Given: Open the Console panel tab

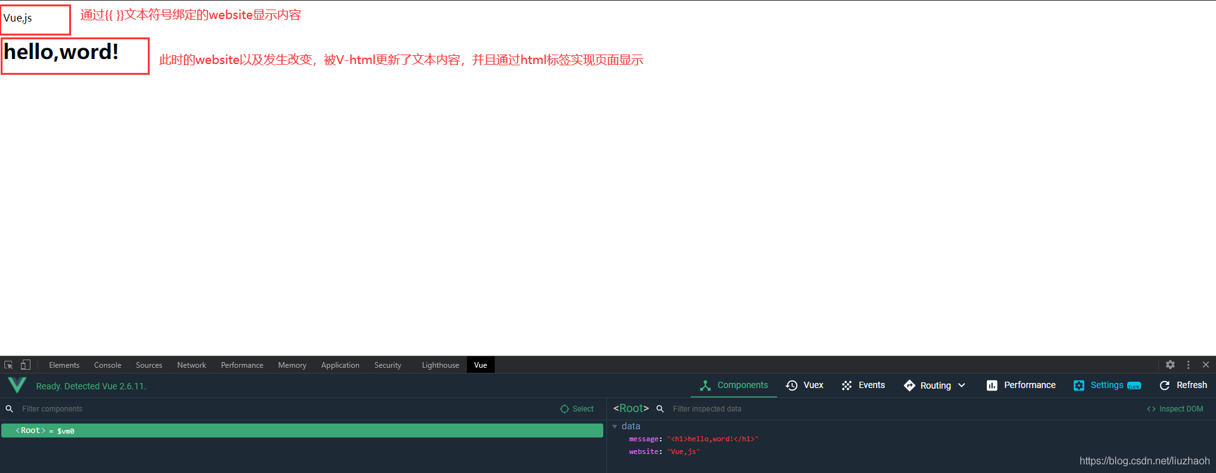Looking at the screenshot, I should coord(108,365).
